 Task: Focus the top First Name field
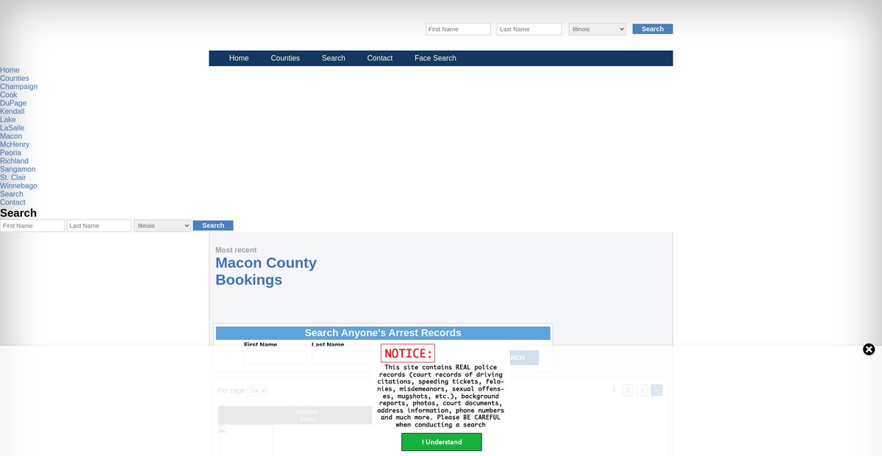coord(458,29)
